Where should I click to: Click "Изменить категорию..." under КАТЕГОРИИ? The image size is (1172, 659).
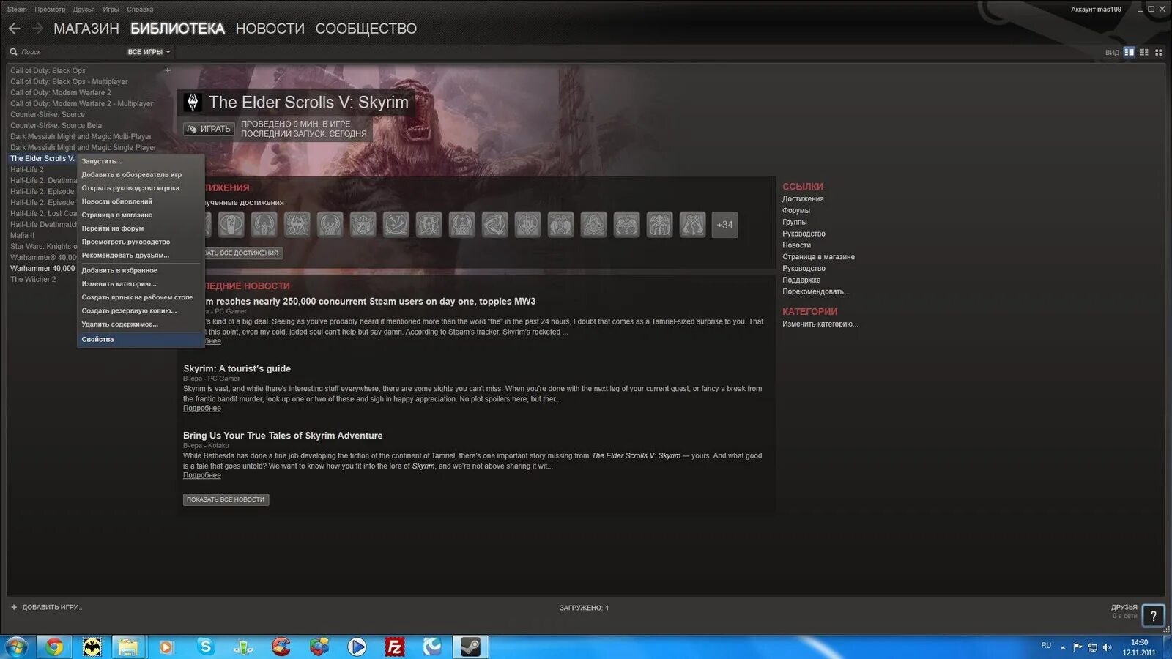coord(820,324)
